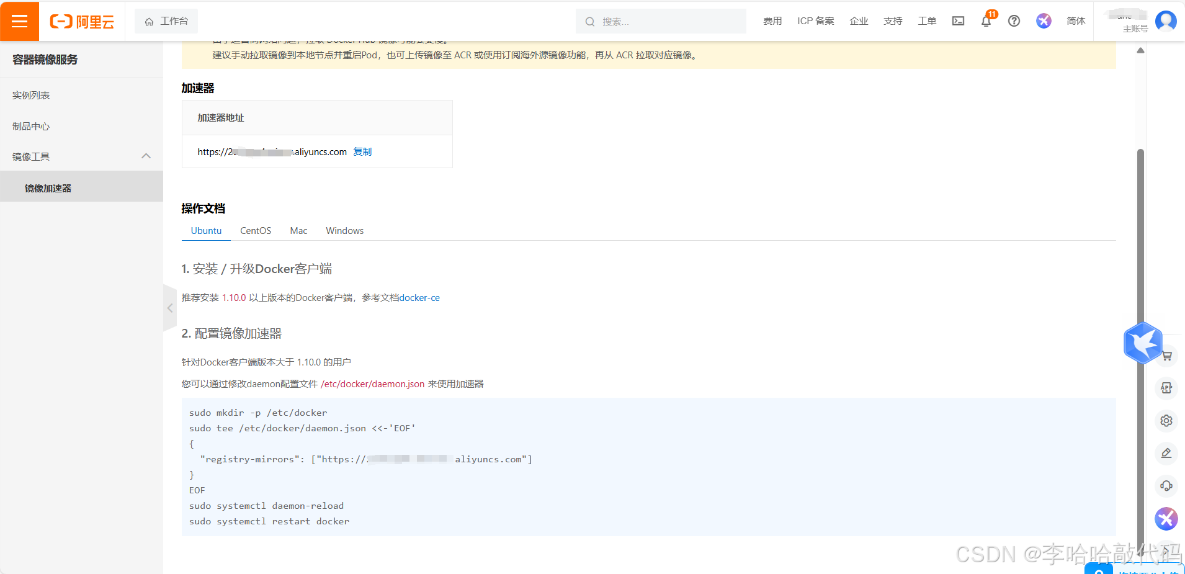Open the document floating toolbar icon
Viewport: 1185px width, 574px height.
pyautogui.click(x=1166, y=388)
